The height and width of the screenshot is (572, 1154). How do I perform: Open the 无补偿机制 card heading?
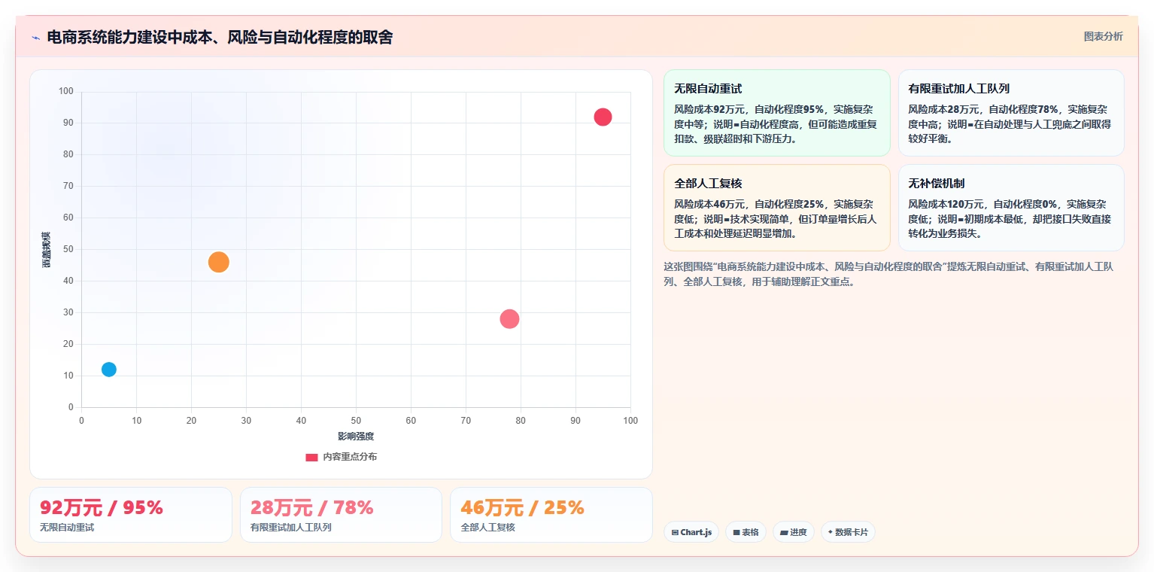(937, 184)
